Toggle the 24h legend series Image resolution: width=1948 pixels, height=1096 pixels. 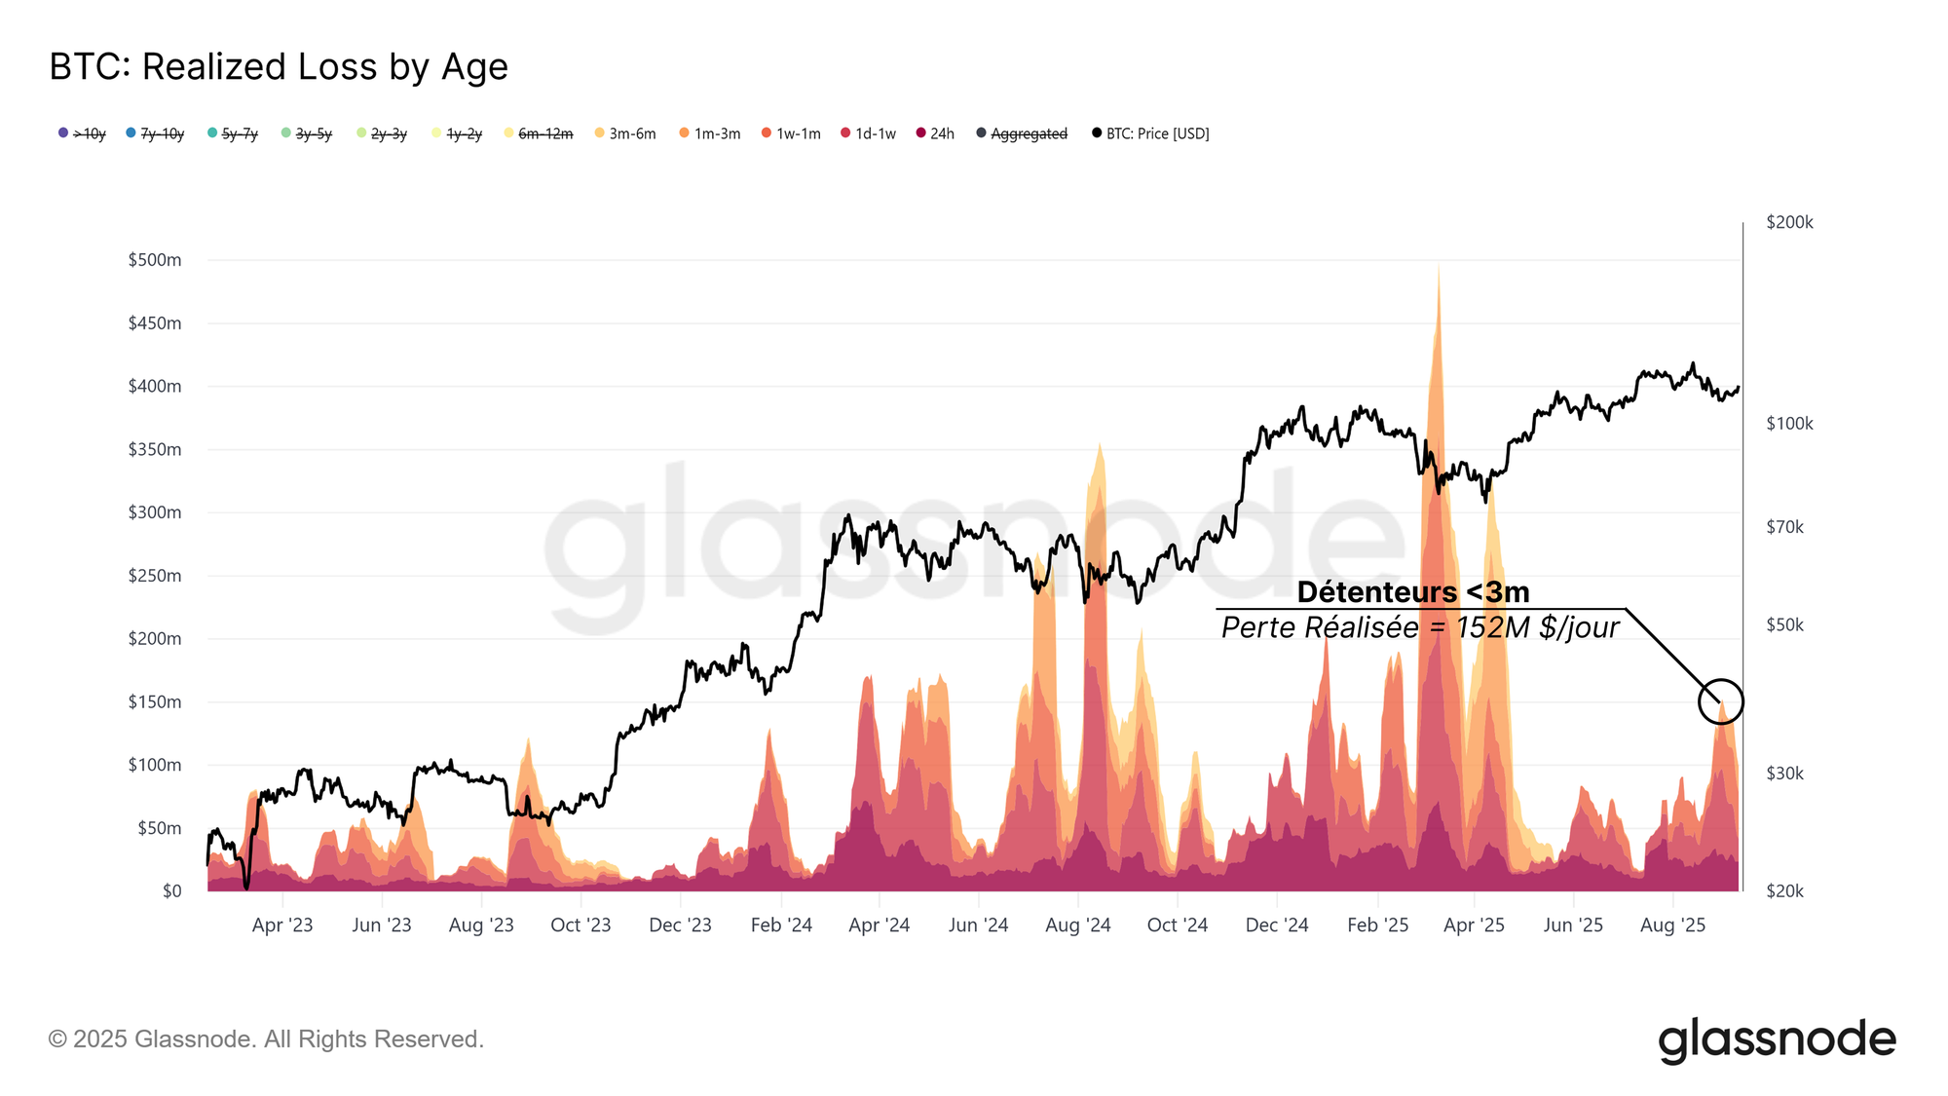tap(935, 133)
